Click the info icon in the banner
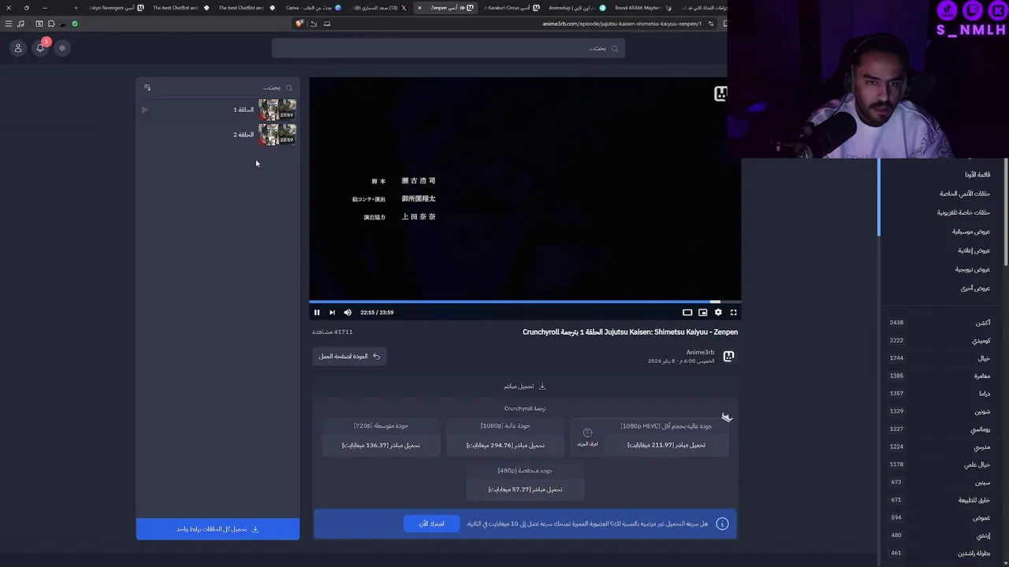This screenshot has width=1009, height=567. click(x=722, y=524)
